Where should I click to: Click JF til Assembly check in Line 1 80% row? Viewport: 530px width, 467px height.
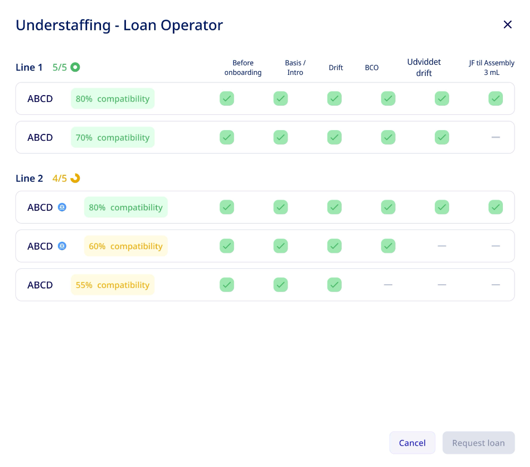pos(495,99)
